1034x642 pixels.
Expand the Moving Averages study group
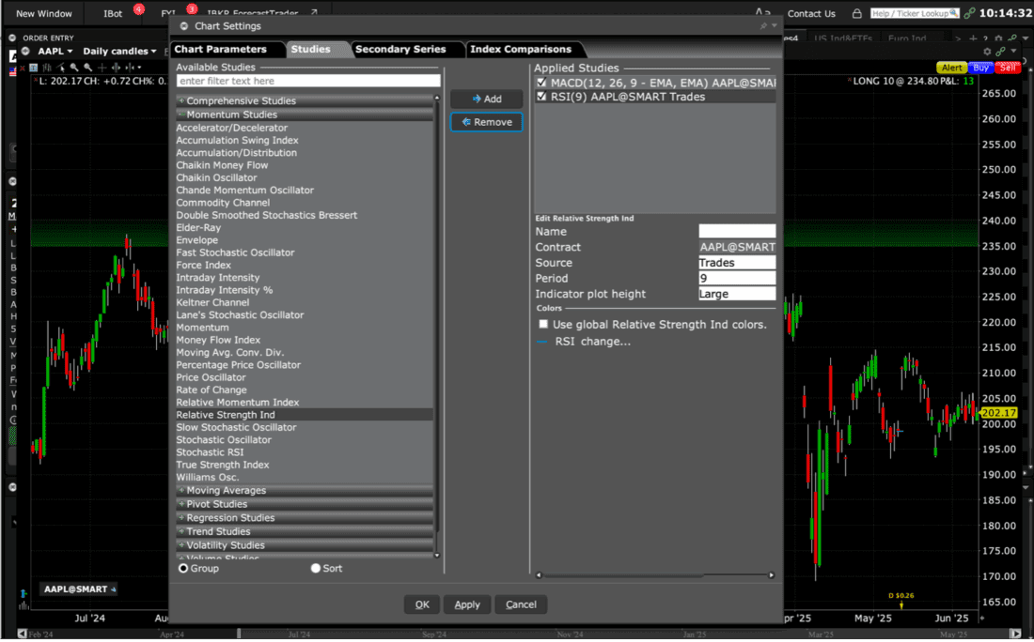pyautogui.click(x=226, y=491)
